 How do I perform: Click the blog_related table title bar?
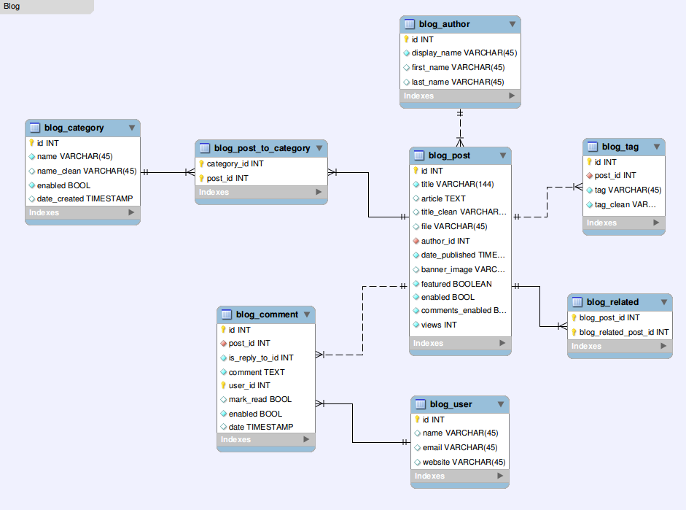(x=612, y=301)
